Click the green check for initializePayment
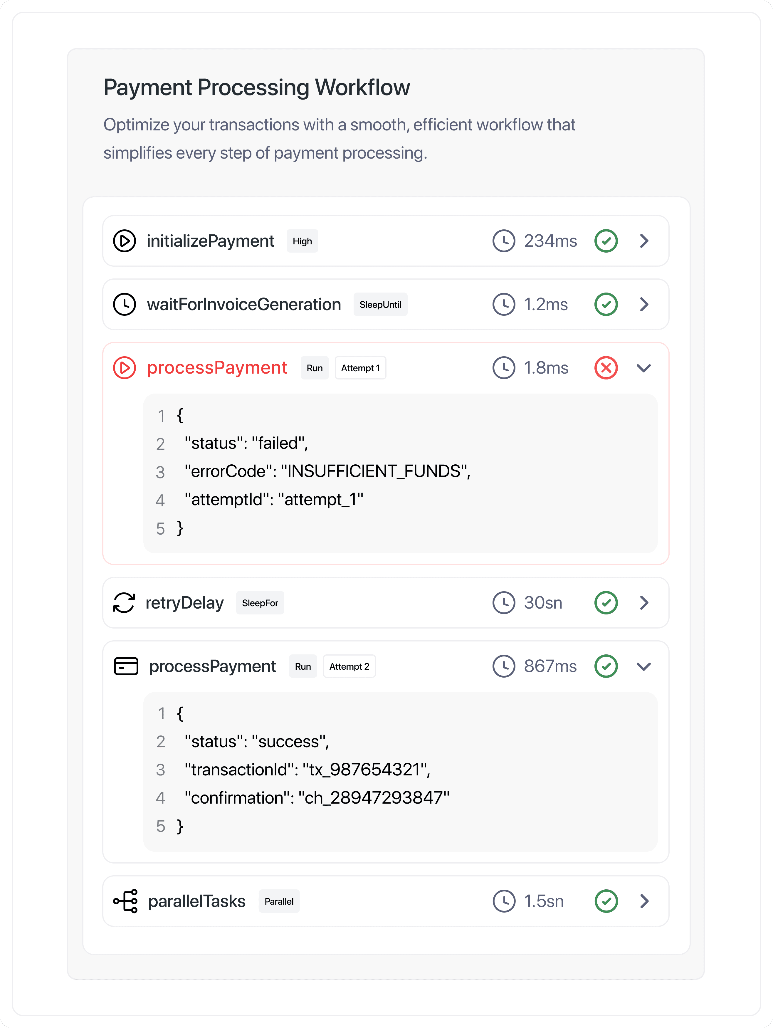Screen dimensions: 773x1028 point(606,241)
